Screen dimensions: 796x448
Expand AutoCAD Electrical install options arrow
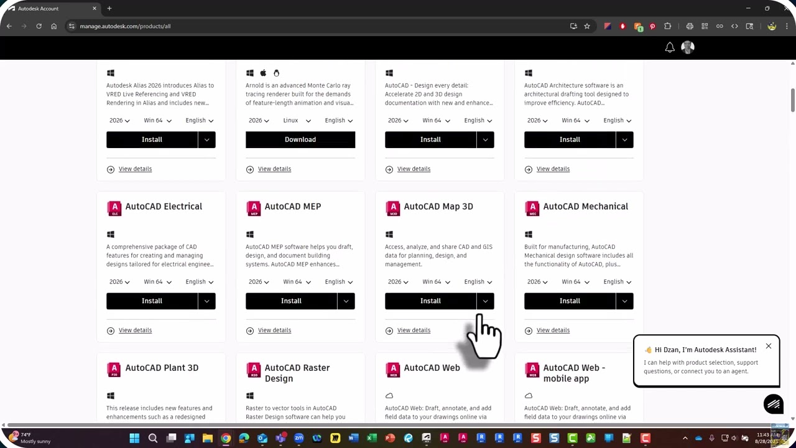207,301
